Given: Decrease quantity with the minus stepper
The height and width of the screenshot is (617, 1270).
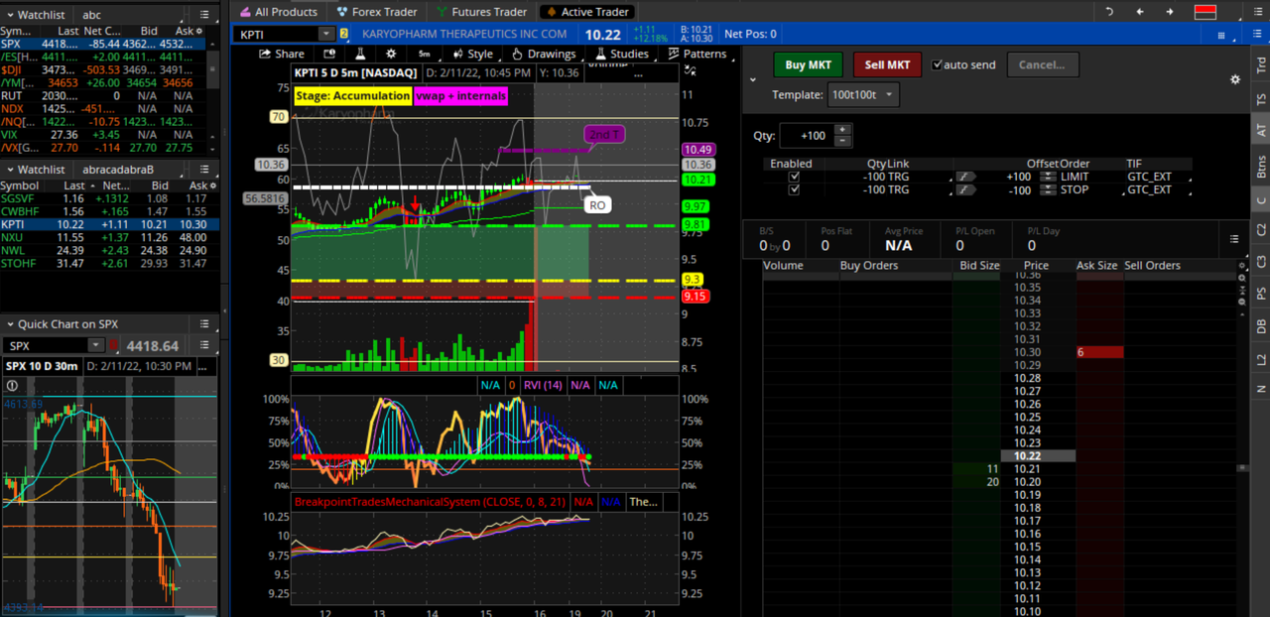Looking at the screenshot, I should (842, 141).
